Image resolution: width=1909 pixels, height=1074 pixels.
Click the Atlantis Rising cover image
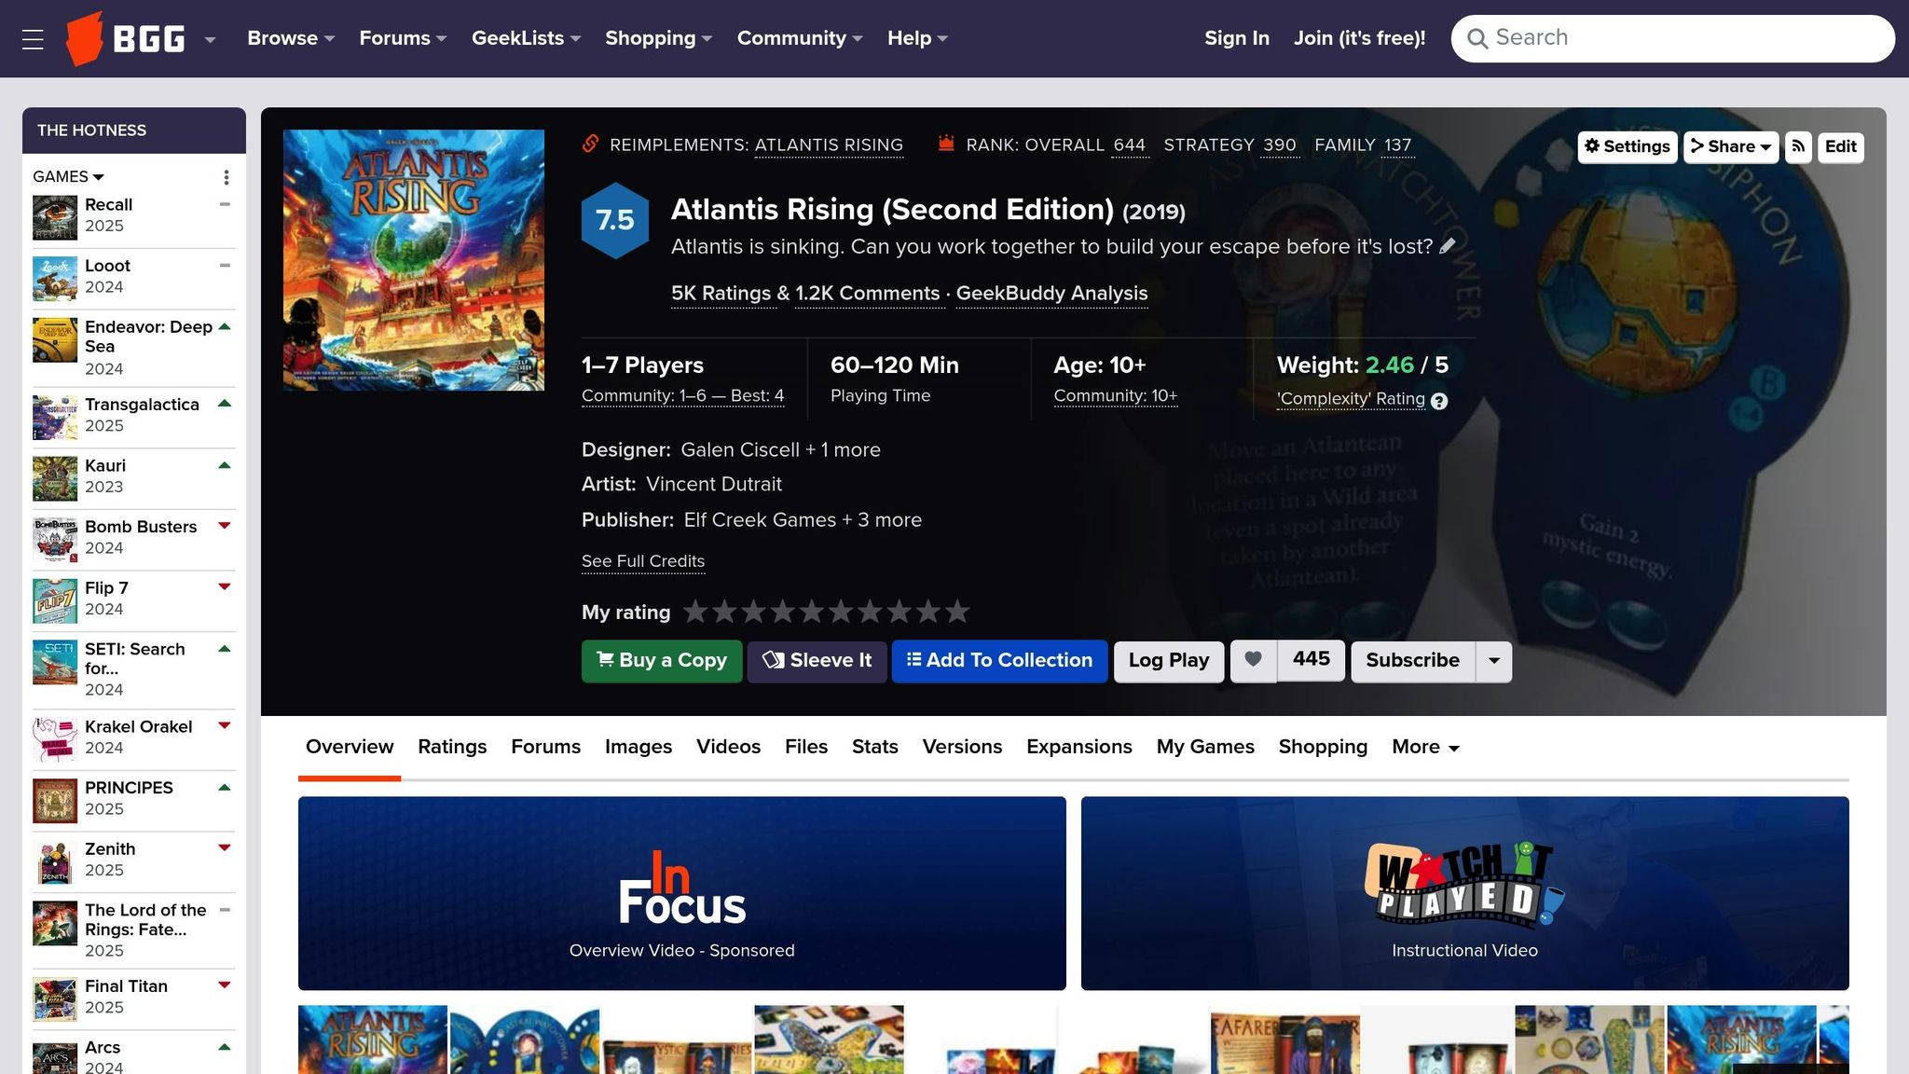click(414, 260)
